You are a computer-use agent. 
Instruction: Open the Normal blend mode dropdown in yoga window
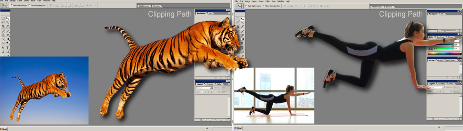[436, 87]
